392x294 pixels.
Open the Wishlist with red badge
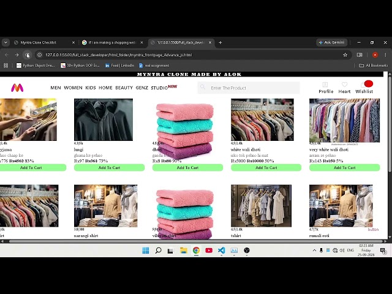[x=364, y=87]
